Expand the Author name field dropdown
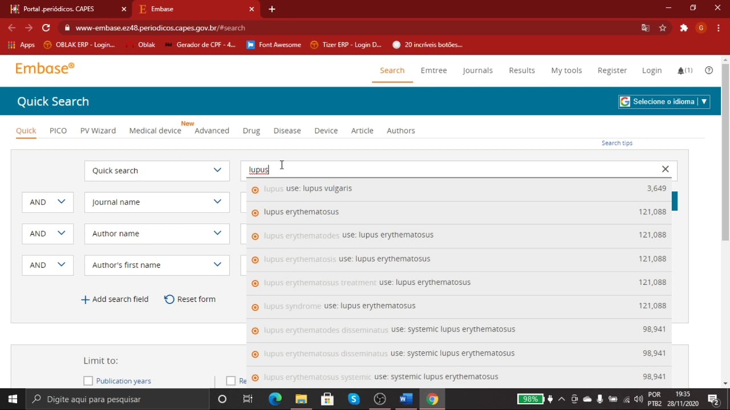This screenshot has width=730, height=410. [x=157, y=233]
